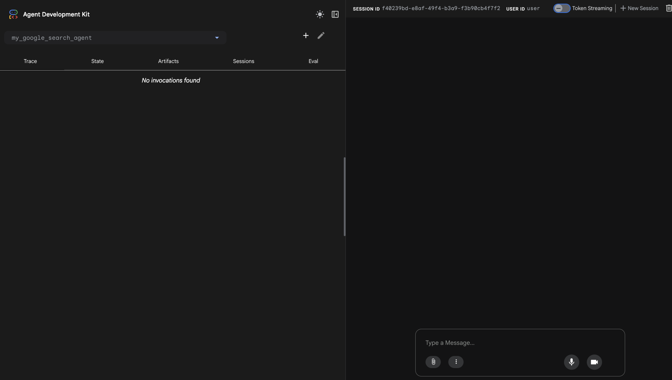
Task: Select the Sessions tab
Action: pyautogui.click(x=243, y=61)
